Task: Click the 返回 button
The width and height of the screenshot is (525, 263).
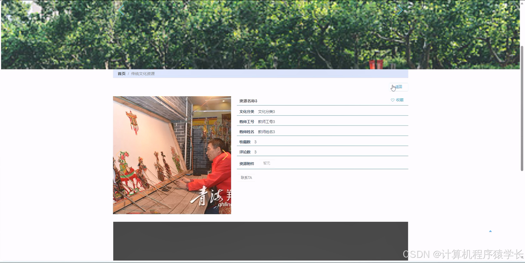Action: click(x=398, y=87)
